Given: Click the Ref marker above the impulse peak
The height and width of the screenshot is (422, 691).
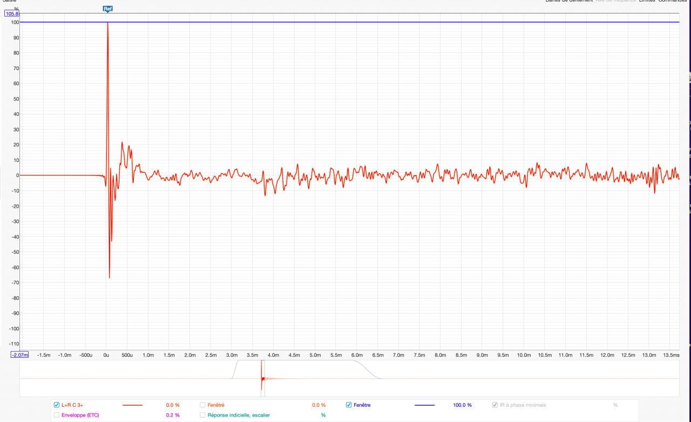Looking at the screenshot, I should (x=107, y=9).
